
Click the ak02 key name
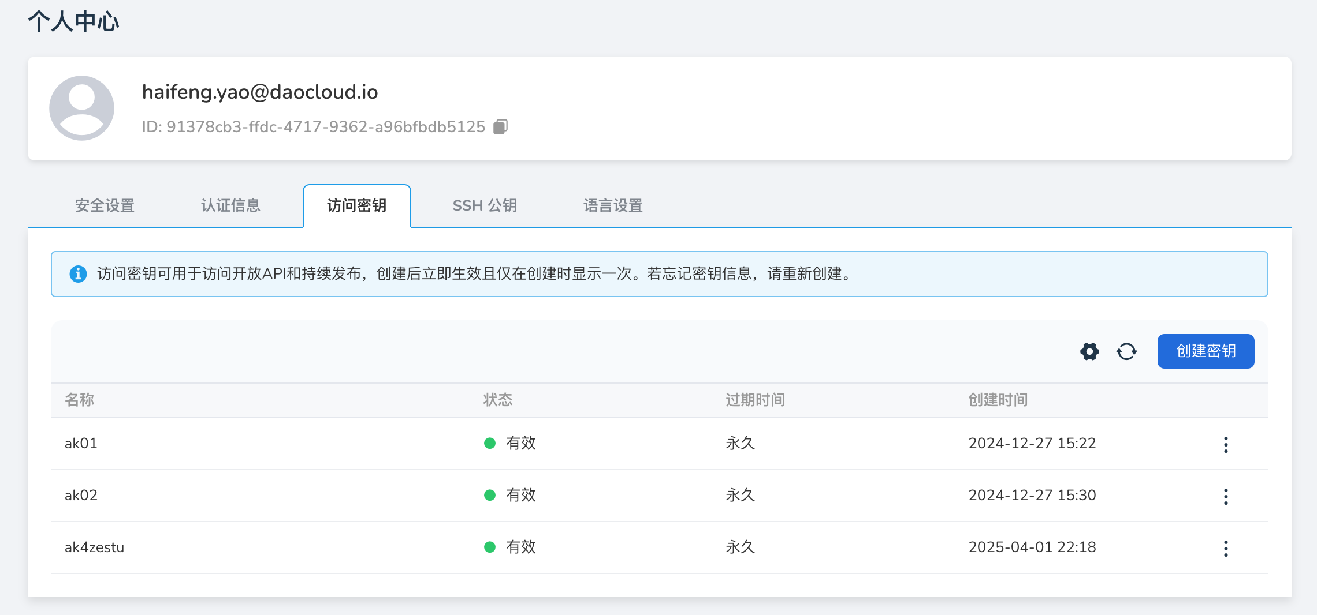pyautogui.click(x=81, y=496)
